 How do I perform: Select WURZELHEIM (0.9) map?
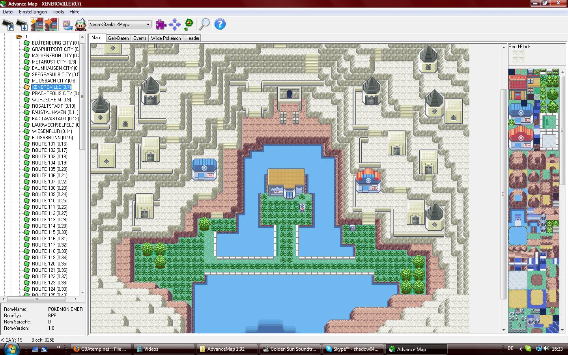[x=51, y=100]
